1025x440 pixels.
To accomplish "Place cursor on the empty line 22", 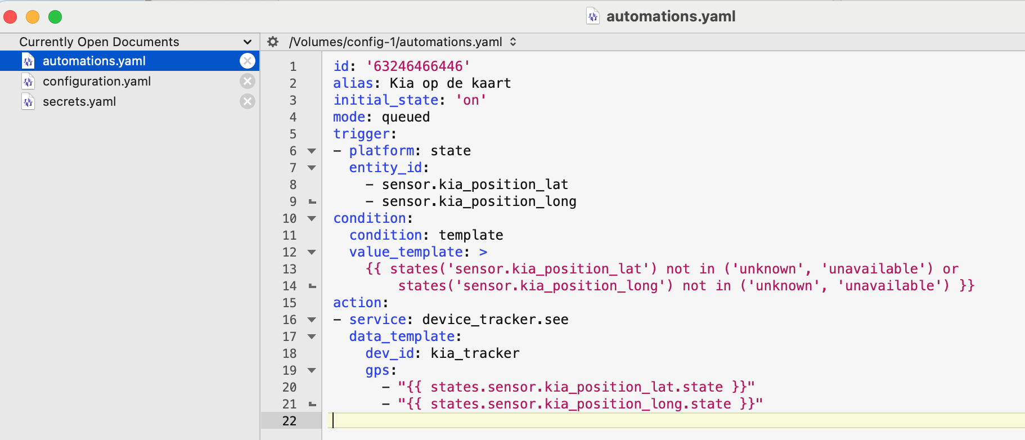I will click(506, 421).
